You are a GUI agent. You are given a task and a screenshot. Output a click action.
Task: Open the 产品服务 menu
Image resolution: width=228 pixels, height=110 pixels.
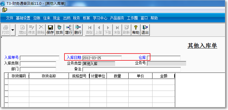pos(117,18)
